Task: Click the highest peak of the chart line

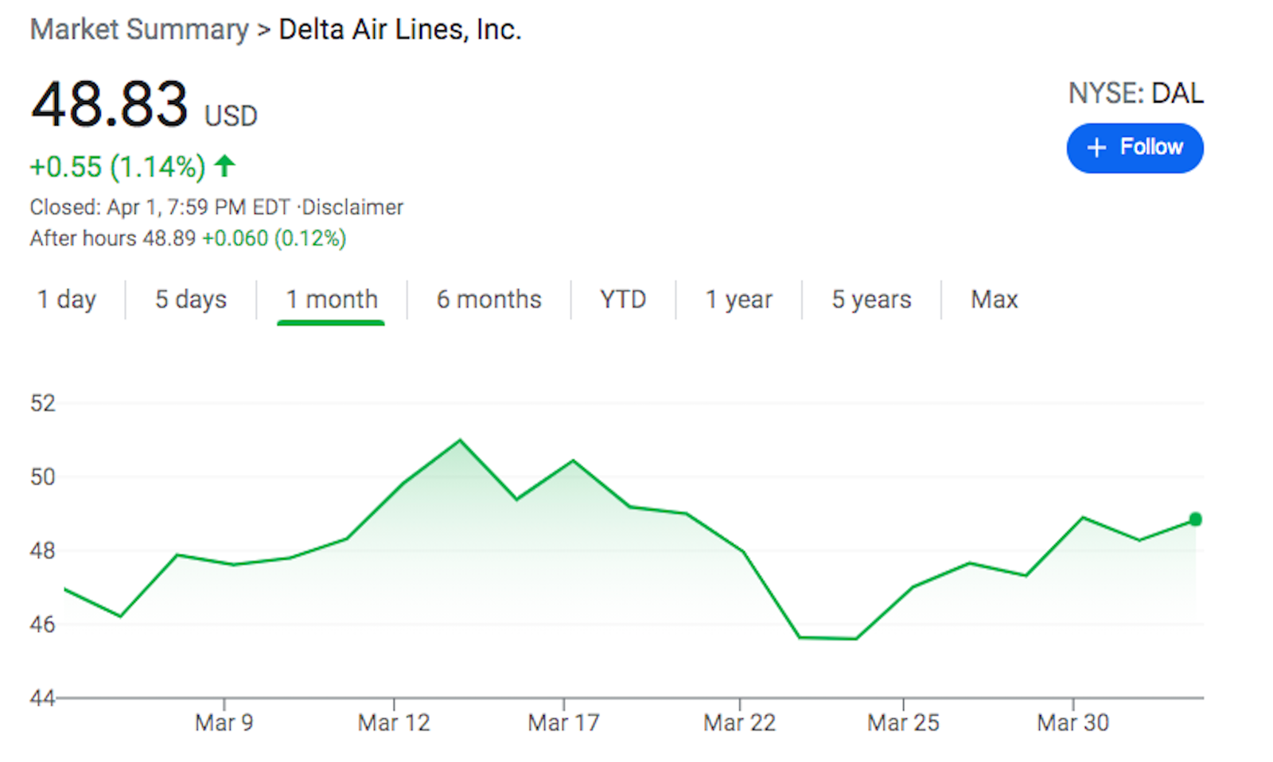Action: (460, 440)
